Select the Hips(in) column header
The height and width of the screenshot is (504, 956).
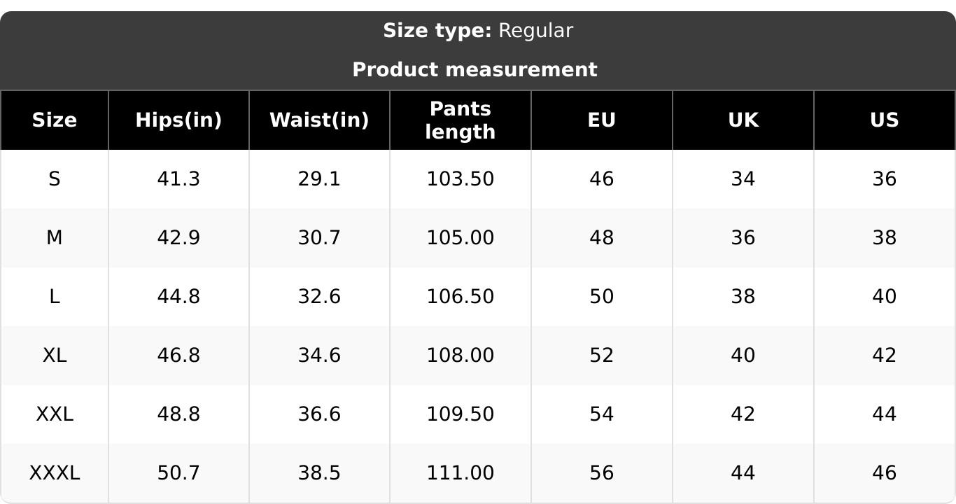click(x=178, y=120)
